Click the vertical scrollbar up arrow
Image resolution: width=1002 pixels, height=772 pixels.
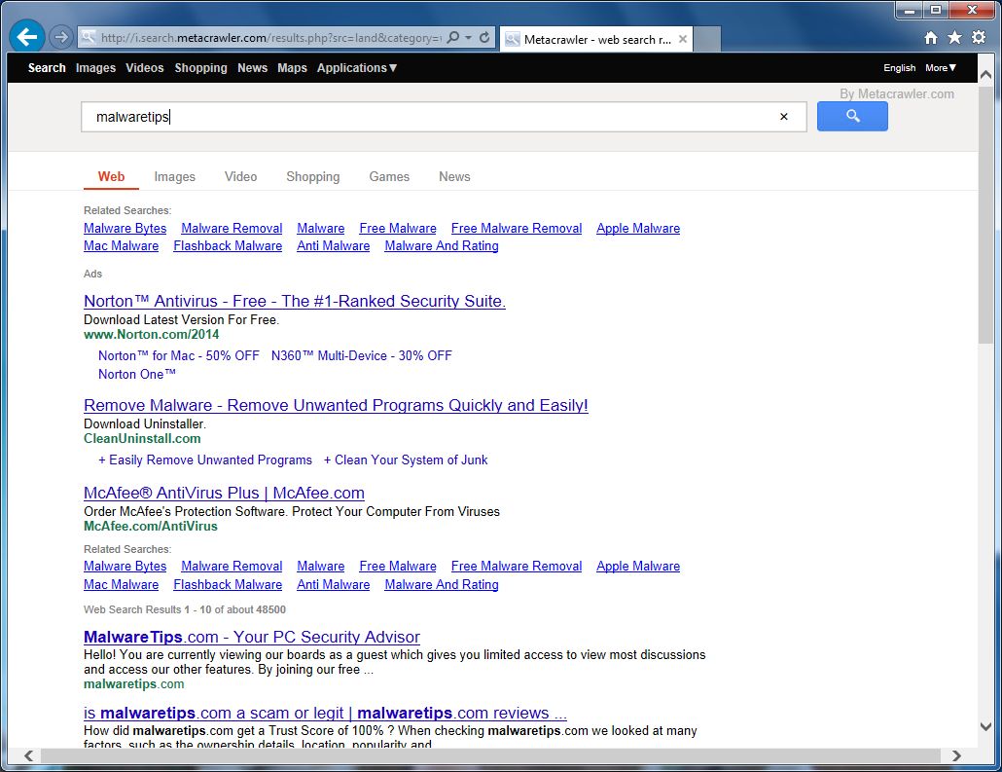[x=985, y=75]
